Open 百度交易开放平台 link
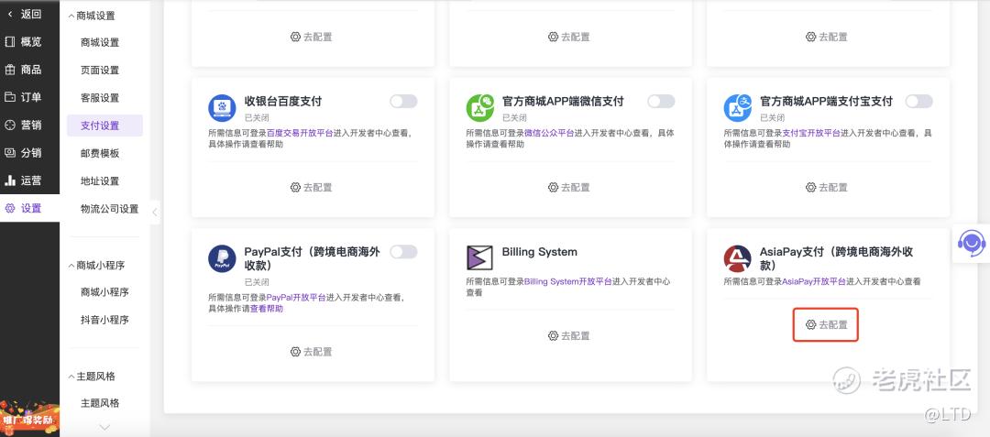The image size is (990, 437). tap(300, 133)
